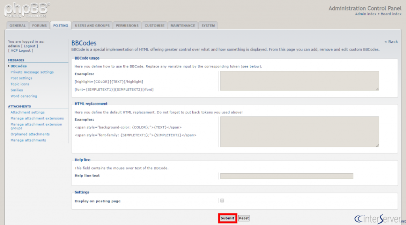The width and height of the screenshot is (406, 225).
Task: Open the Customise tab
Action: (x=155, y=26)
